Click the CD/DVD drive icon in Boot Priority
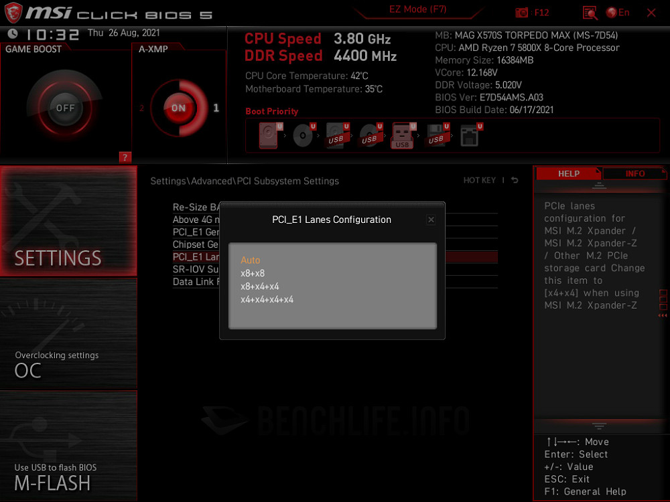The image size is (670, 502). 303,135
